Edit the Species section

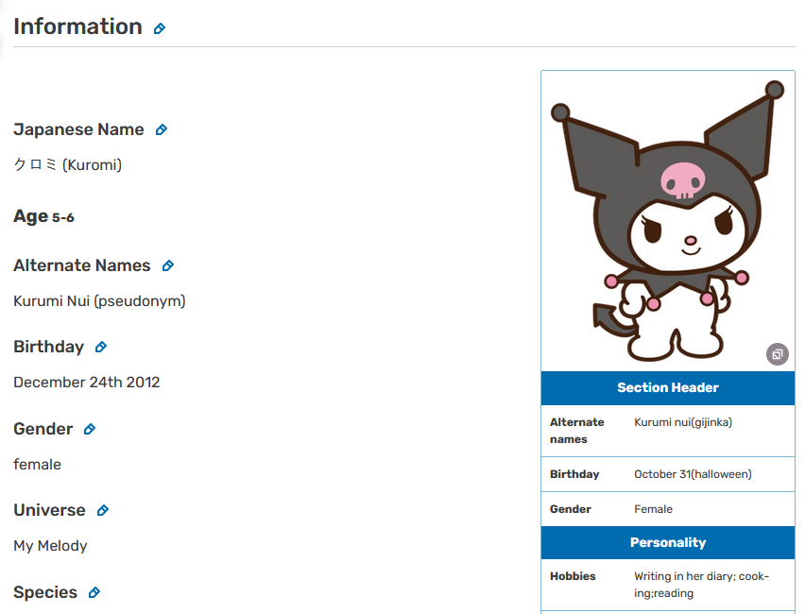point(94,593)
